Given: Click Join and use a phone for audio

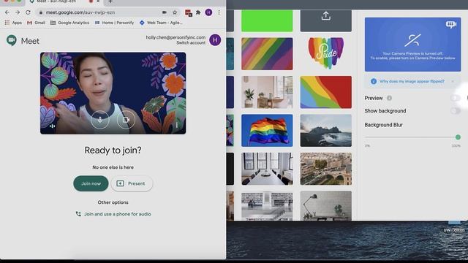Looking at the screenshot, I should click(113, 214).
